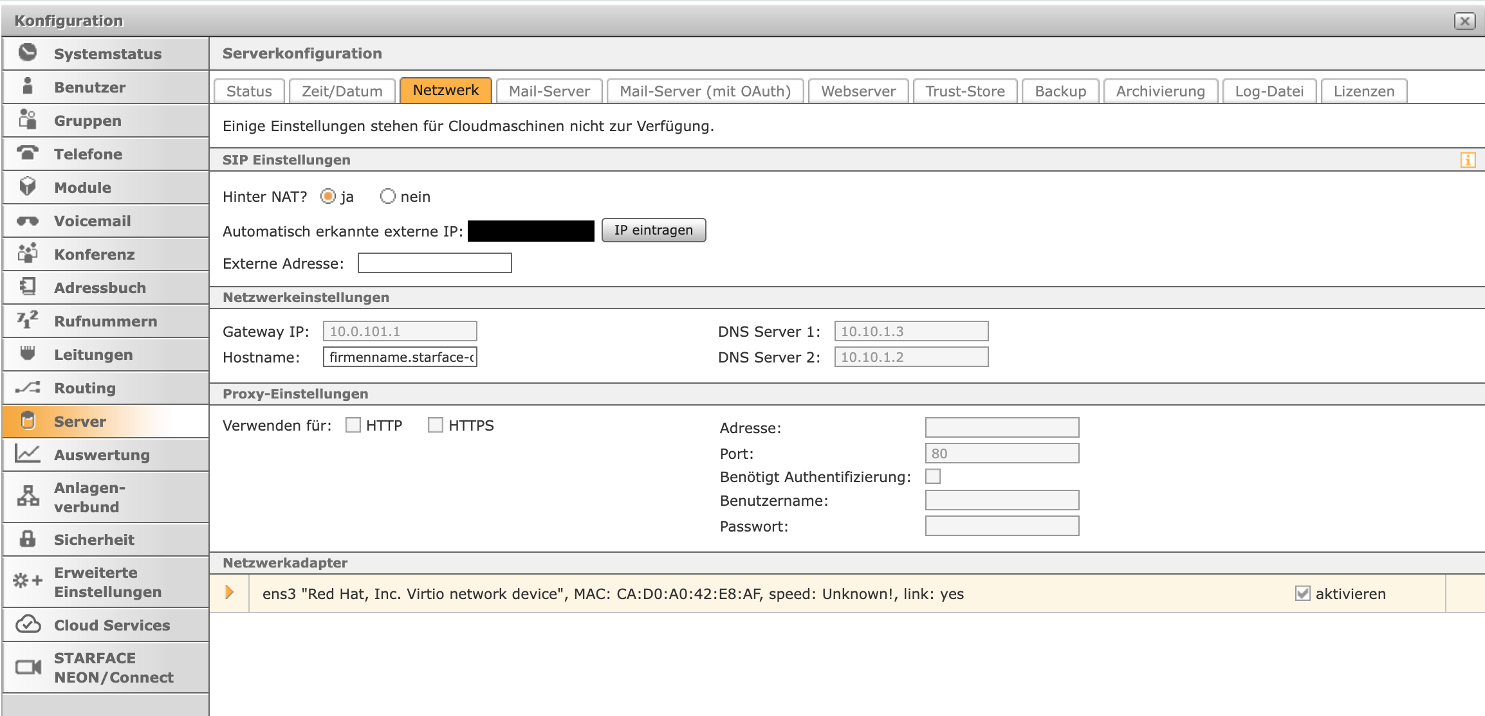Enable proxy for HTTPS checkbox
Image resolution: width=1485 pixels, height=716 pixels.
coord(436,425)
